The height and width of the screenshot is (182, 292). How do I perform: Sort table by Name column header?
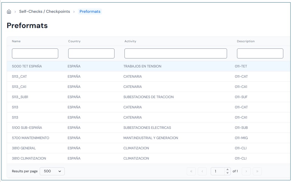(x=16, y=41)
